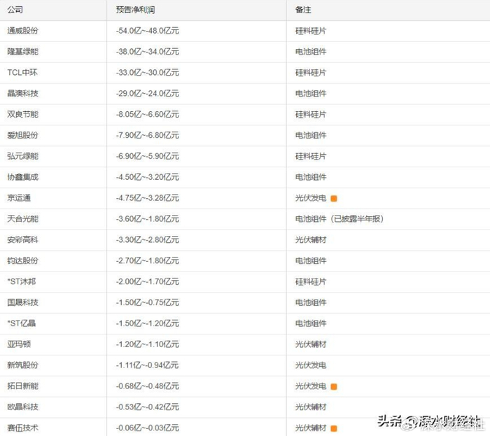Click profit value -4.75亿~-3.28亿元

pyautogui.click(x=148, y=198)
